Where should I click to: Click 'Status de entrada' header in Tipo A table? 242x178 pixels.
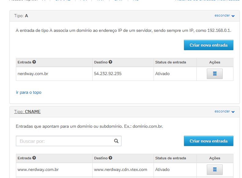tap(170, 62)
